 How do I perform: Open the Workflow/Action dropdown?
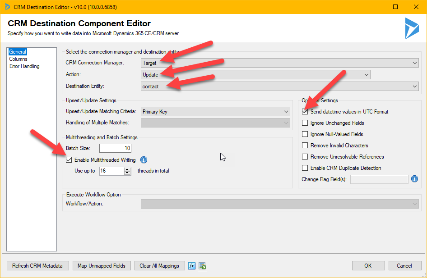[280, 204]
